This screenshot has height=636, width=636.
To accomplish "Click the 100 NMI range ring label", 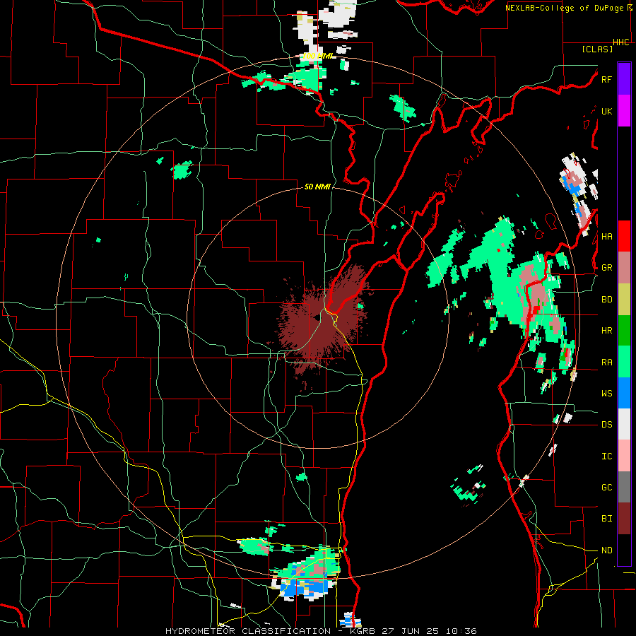I will (x=318, y=56).
